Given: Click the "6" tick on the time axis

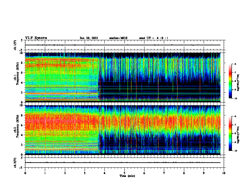Looking at the screenshot, I should click(x=144, y=173).
